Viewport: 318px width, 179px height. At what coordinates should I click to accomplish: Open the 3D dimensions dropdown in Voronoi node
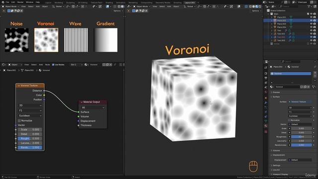30,105
